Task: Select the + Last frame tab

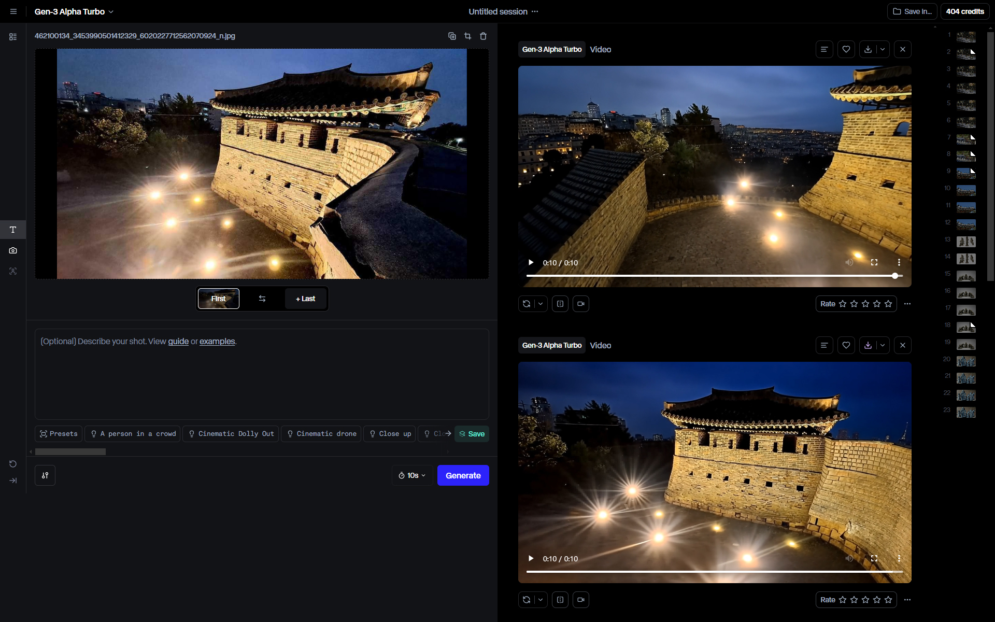Action: tap(305, 299)
